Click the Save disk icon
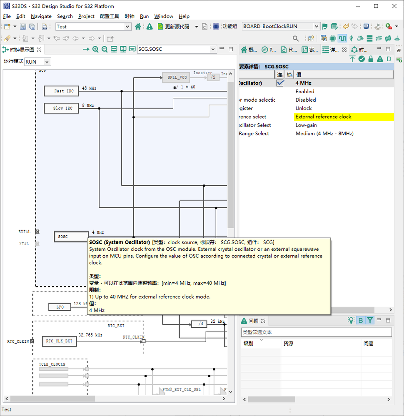The height and width of the screenshot is (416, 404). pyautogui.click(x=23, y=27)
